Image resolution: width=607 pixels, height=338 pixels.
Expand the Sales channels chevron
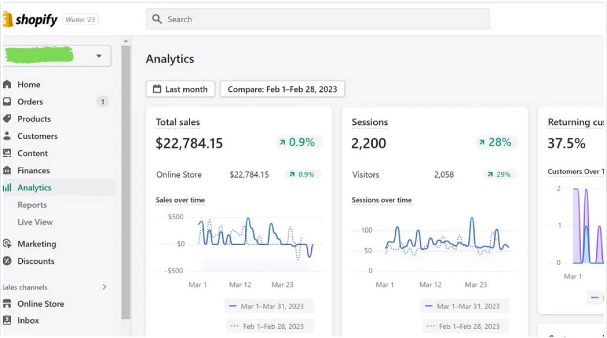104,287
